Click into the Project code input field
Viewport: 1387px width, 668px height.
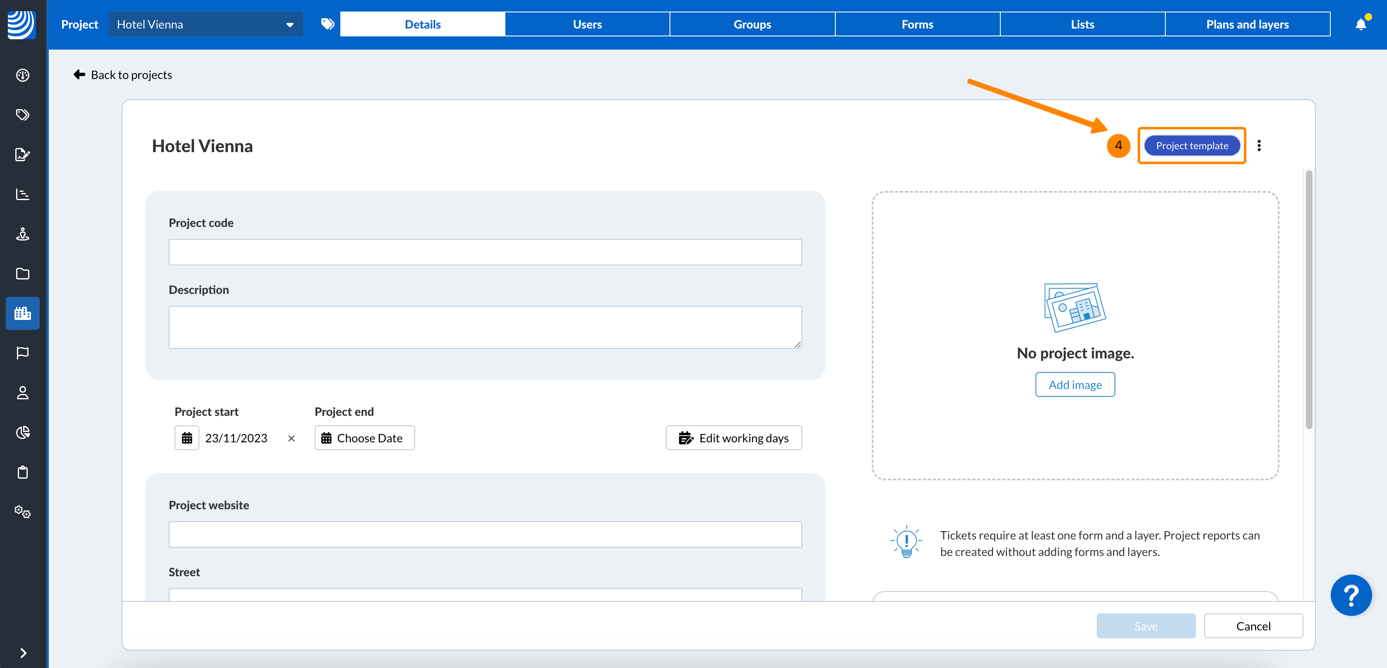coord(485,252)
